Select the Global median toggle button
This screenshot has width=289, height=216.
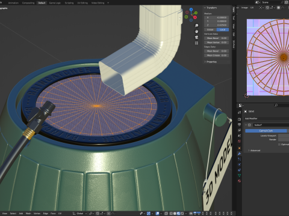[210, 29]
